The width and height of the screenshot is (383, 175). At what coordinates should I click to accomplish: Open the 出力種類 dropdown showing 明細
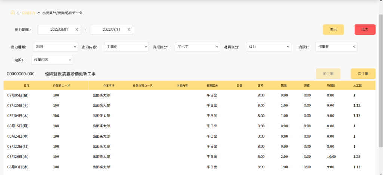(x=55, y=47)
